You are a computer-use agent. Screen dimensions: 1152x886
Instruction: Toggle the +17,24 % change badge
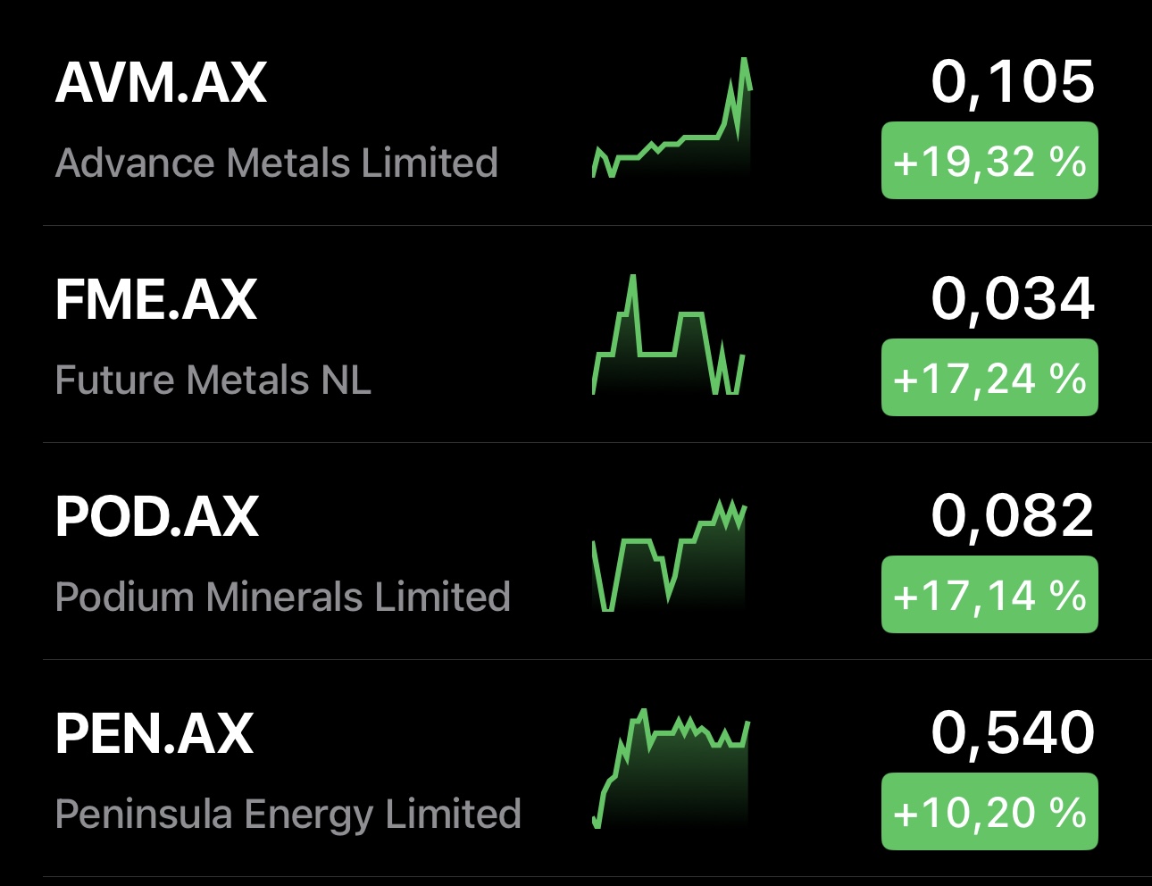coord(989,378)
